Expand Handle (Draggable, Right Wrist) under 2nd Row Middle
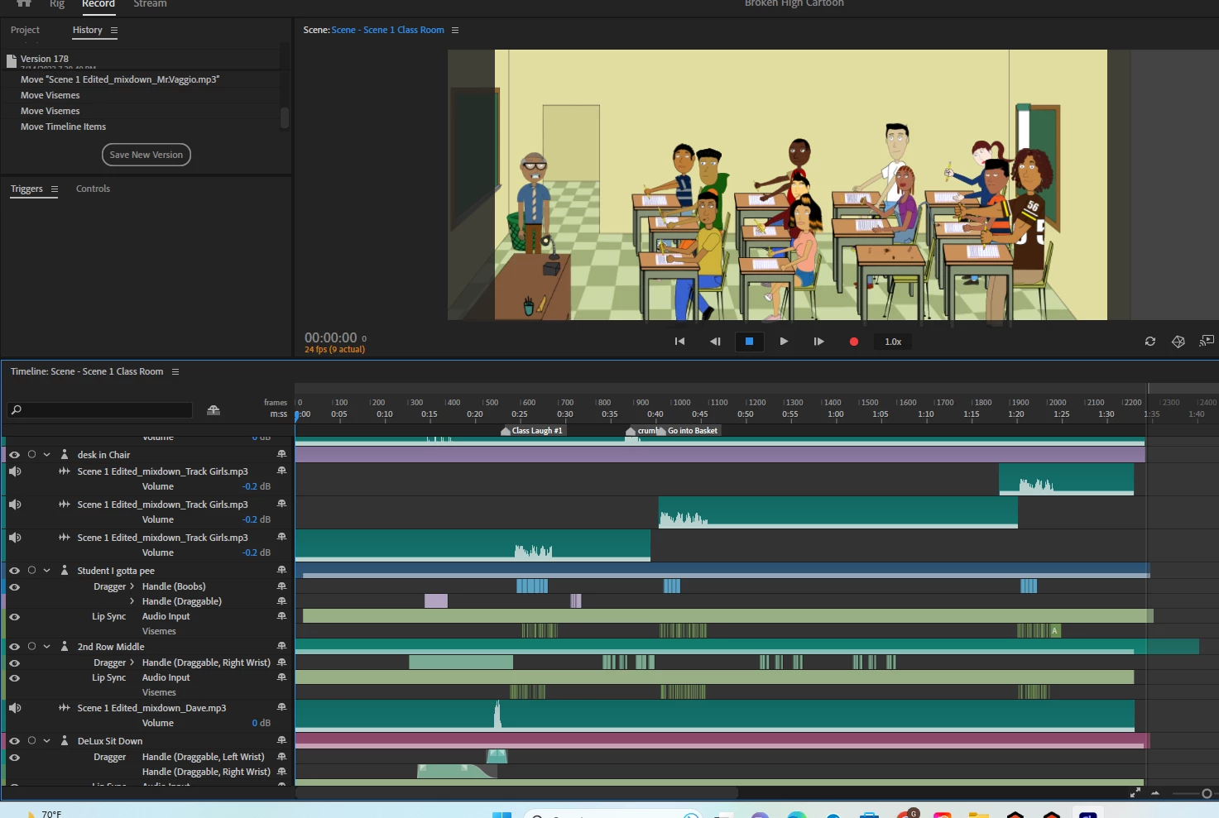The image size is (1219, 818). (x=132, y=663)
